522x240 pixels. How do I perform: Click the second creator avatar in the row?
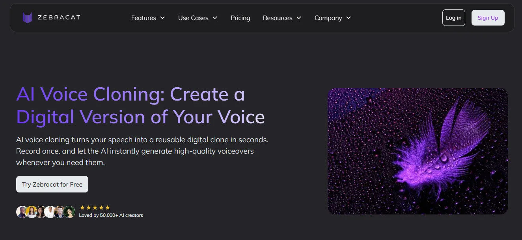tap(32, 212)
